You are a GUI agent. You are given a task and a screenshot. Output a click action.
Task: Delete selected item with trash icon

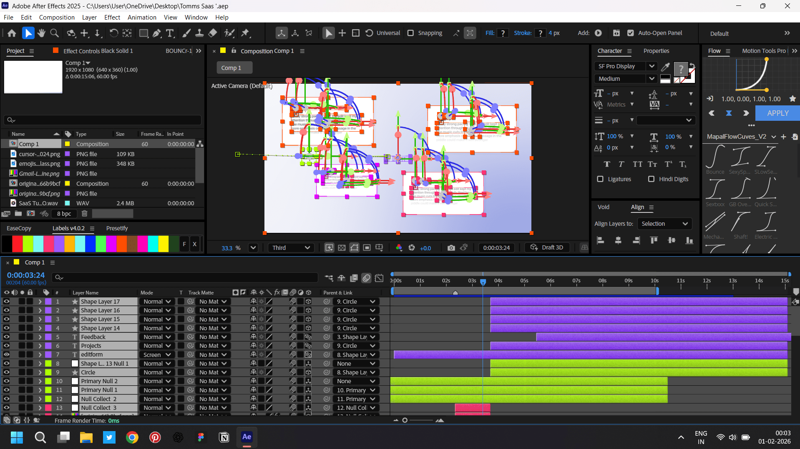(x=84, y=214)
